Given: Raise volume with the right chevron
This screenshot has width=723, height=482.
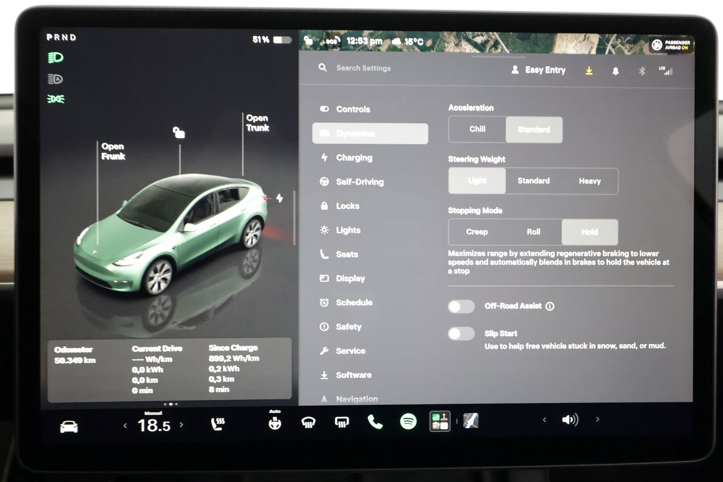Looking at the screenshot, I should (597, 420).
